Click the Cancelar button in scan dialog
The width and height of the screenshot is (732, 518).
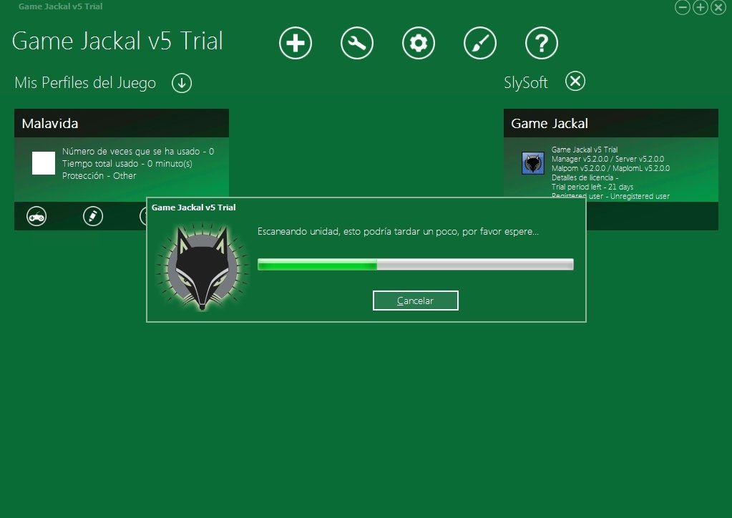(x=416, y=300)
